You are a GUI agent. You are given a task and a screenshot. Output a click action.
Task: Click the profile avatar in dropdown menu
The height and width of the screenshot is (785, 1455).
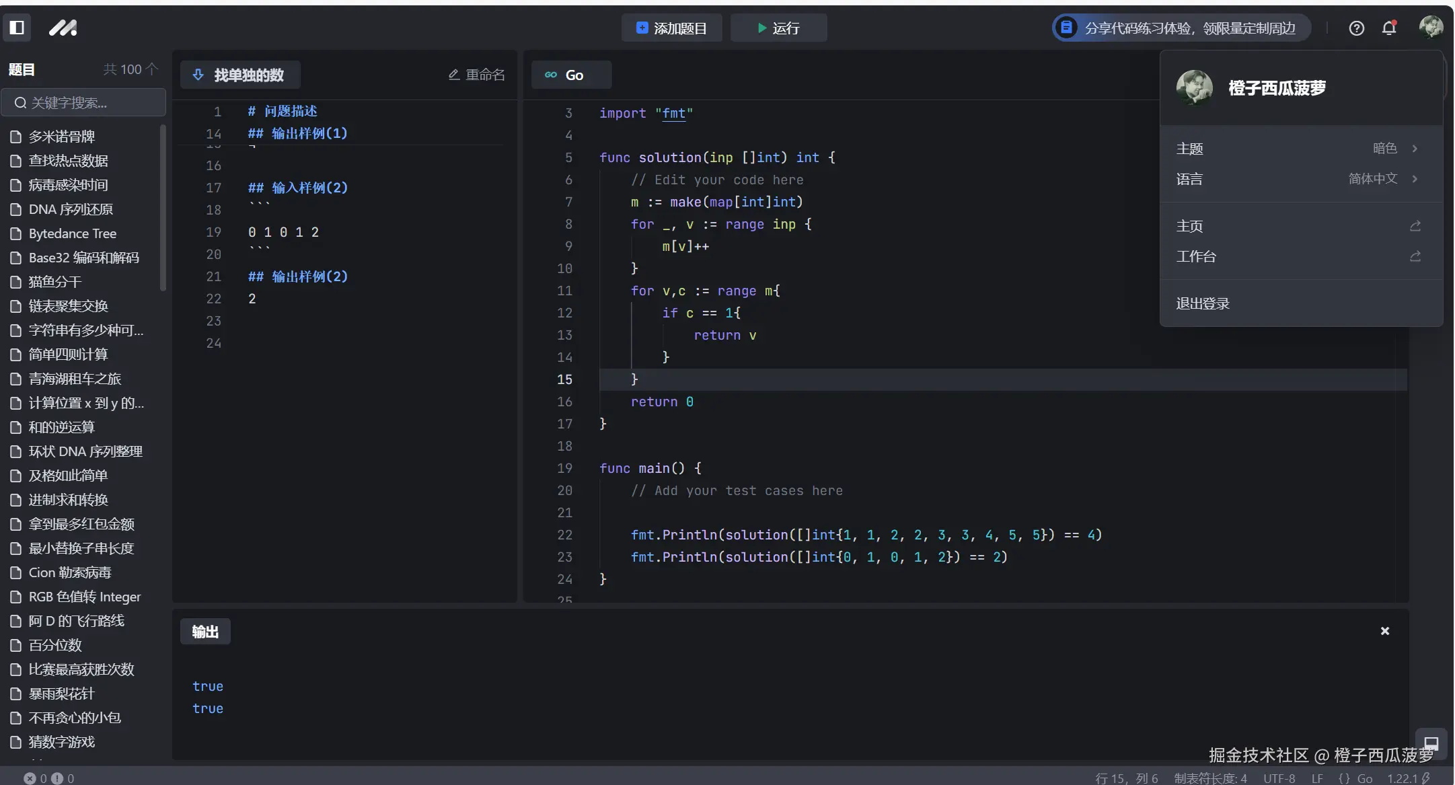pyautogui.click(x=1195, y=87)
